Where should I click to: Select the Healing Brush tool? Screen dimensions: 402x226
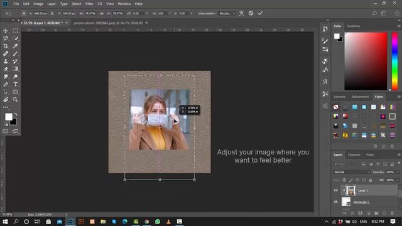6,54
